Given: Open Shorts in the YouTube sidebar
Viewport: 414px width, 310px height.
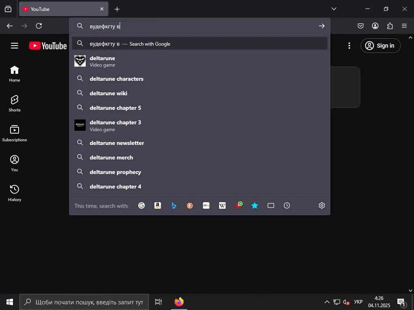Looking at the screenshot, I should (x=15, y=104).
